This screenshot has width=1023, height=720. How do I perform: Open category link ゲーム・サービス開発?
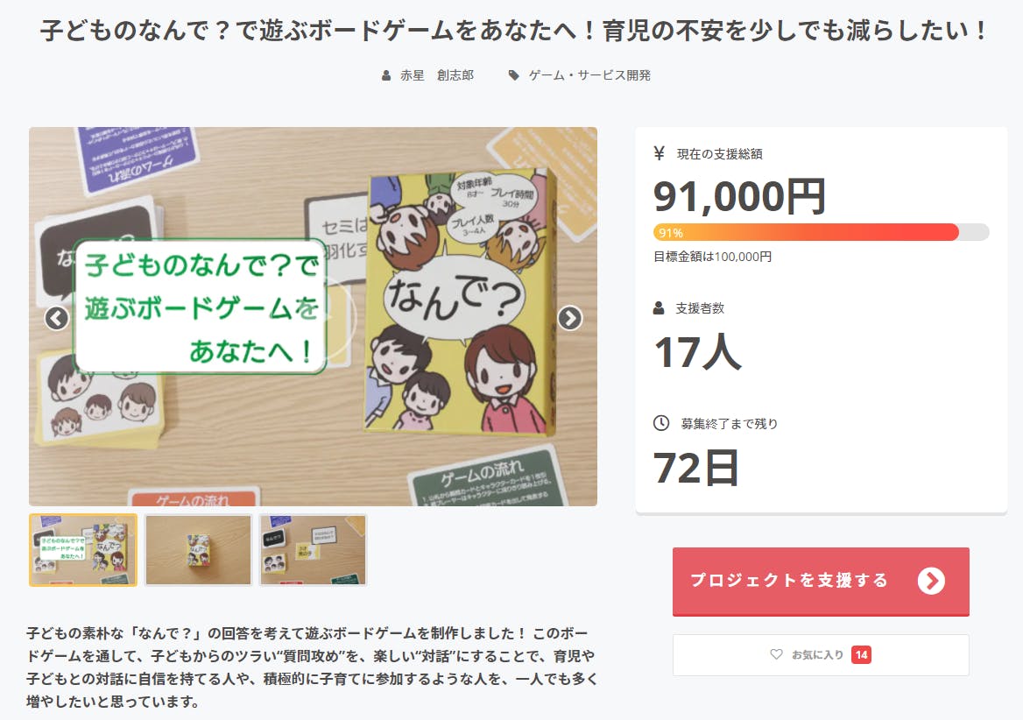pyautogui.click(x=589, y=75)
